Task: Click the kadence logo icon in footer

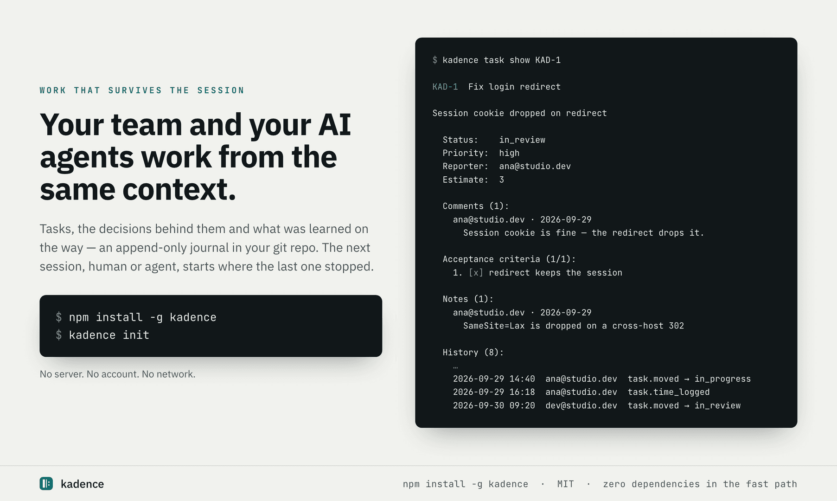Action: click(x=46, y=483)
